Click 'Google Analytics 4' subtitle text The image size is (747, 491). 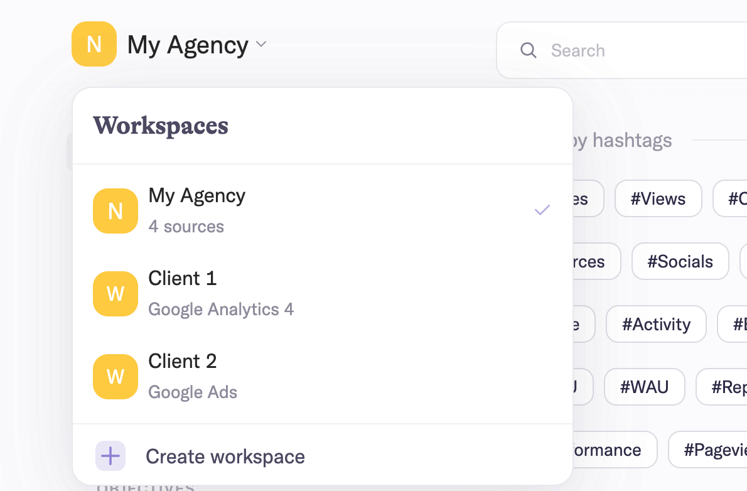[x=221, y=310]
